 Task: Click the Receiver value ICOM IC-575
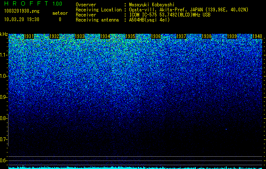170,15
